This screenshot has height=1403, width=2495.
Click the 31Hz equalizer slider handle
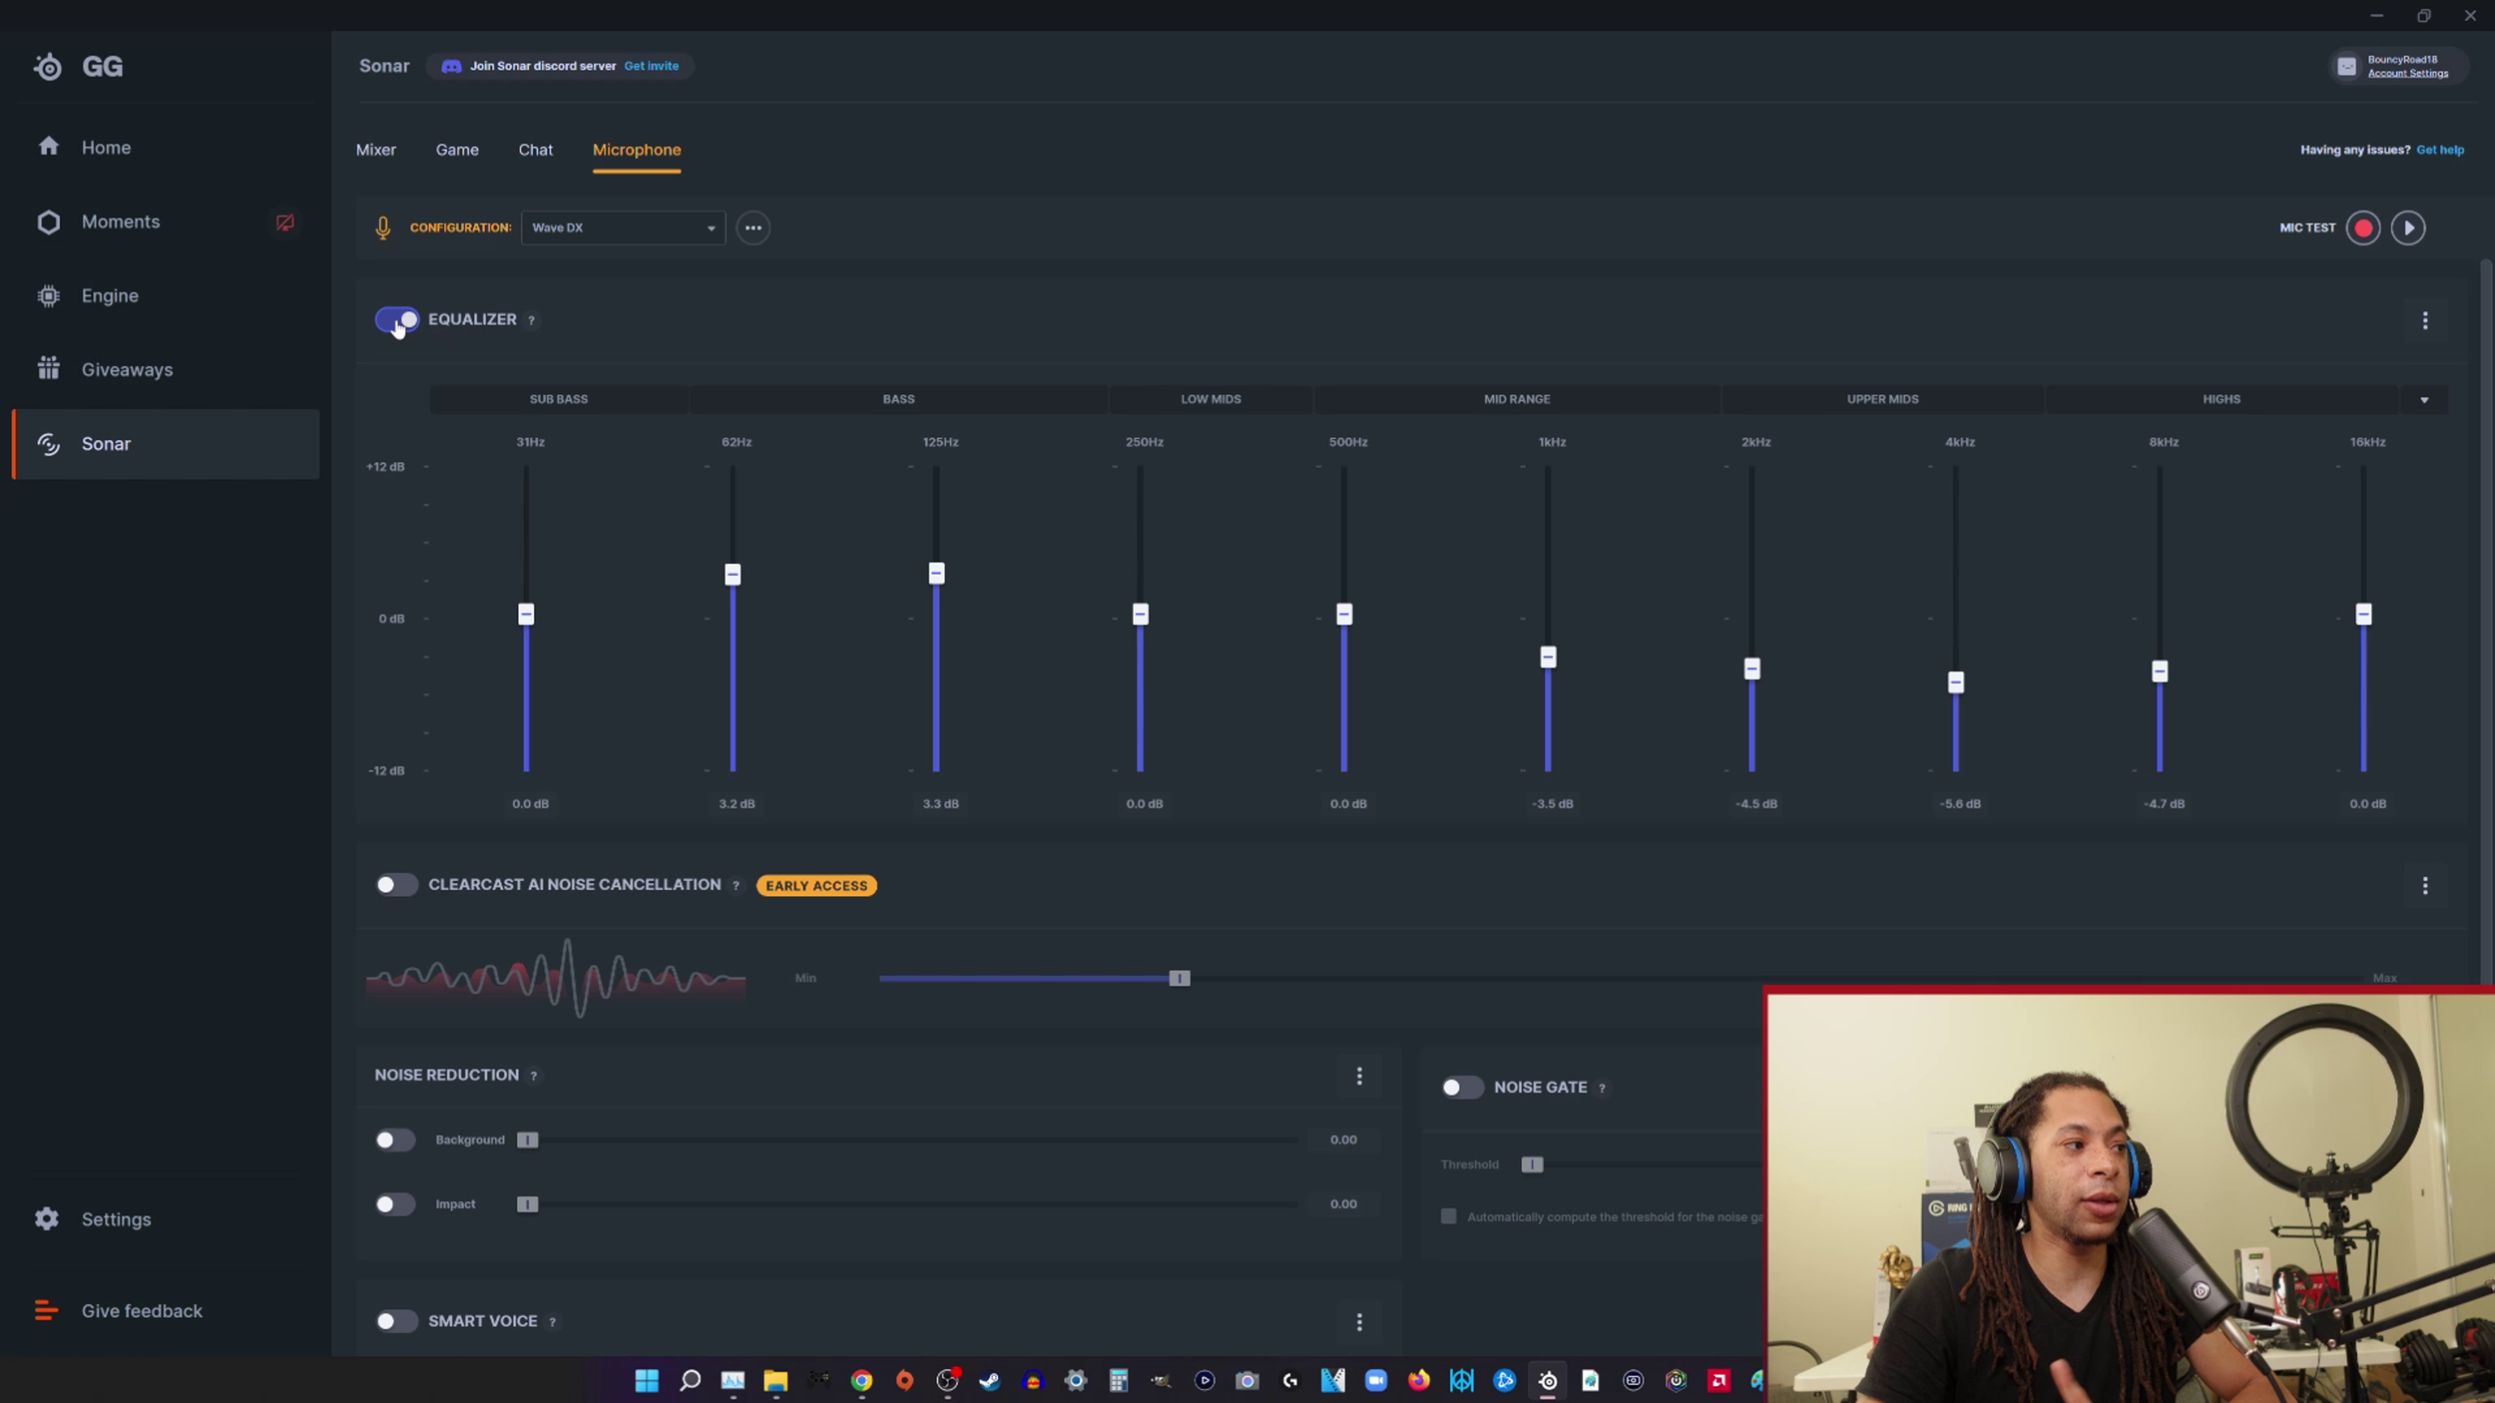coord(526,615)
